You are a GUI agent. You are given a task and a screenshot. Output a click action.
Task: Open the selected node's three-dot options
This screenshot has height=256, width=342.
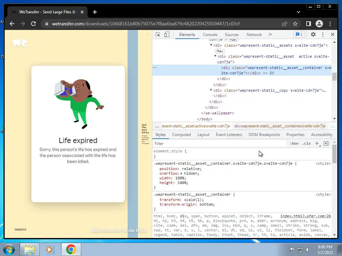click(x=155, y=67)
